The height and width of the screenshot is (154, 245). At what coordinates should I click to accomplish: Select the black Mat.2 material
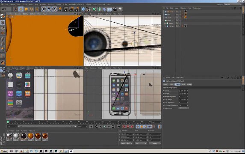click(x=24, y=136)
